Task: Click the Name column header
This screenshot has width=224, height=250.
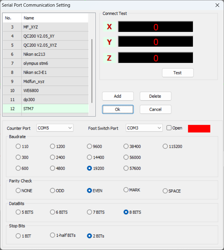Action: point(54,18)
